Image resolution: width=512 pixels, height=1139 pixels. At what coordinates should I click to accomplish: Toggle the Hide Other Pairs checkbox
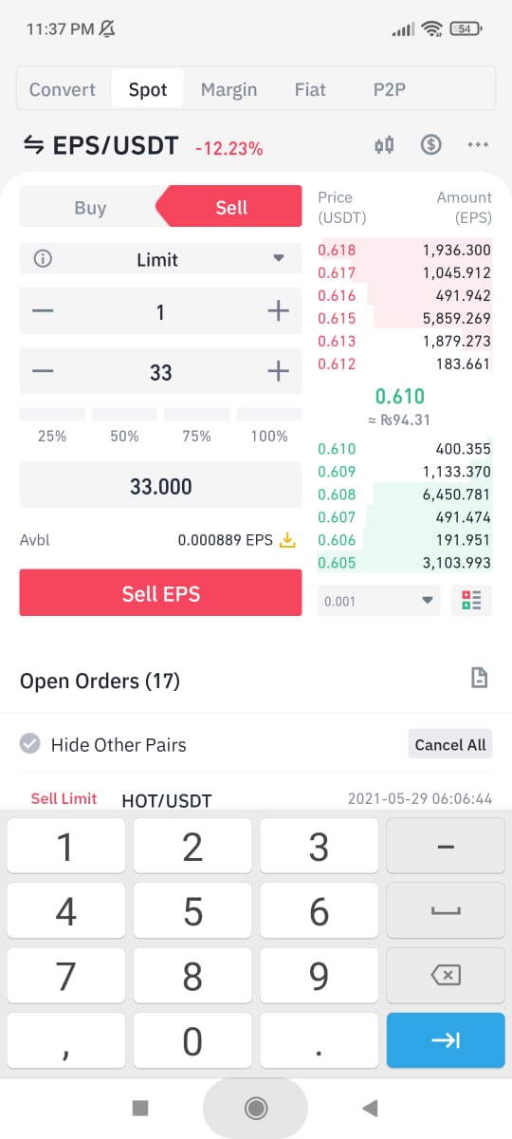30,744
